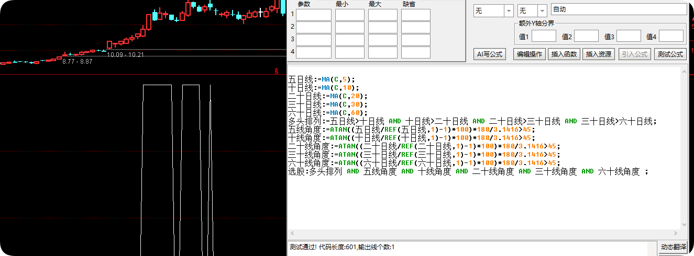Click the 额外Y轴分界 group label

pyautogui.click(x=536, y=23)
